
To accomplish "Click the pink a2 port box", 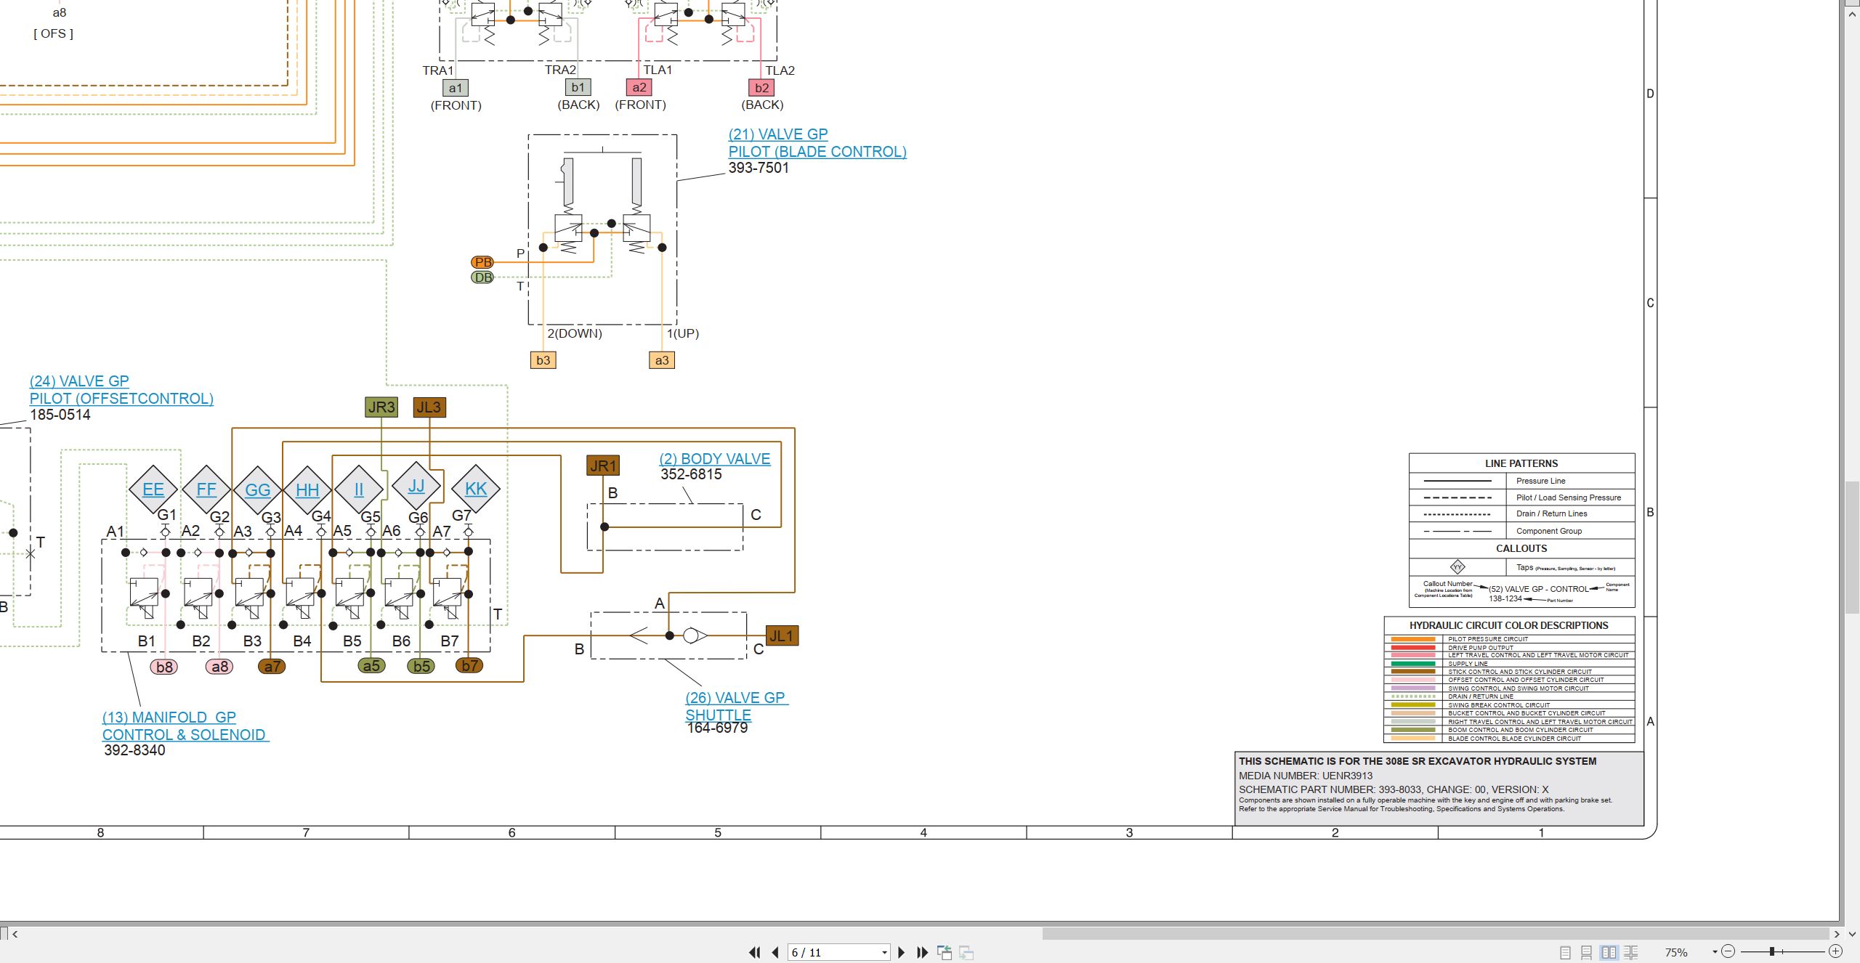I will click(639, 88).
